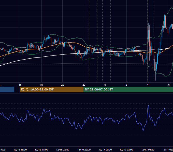Viewport: 173px width, 152px height.
Task: Click the hour label 2 under the chart
Action: click(x=126, y=85)
